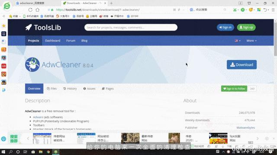
Task: Click the blue Download button
Action: [x=242, y=65]
